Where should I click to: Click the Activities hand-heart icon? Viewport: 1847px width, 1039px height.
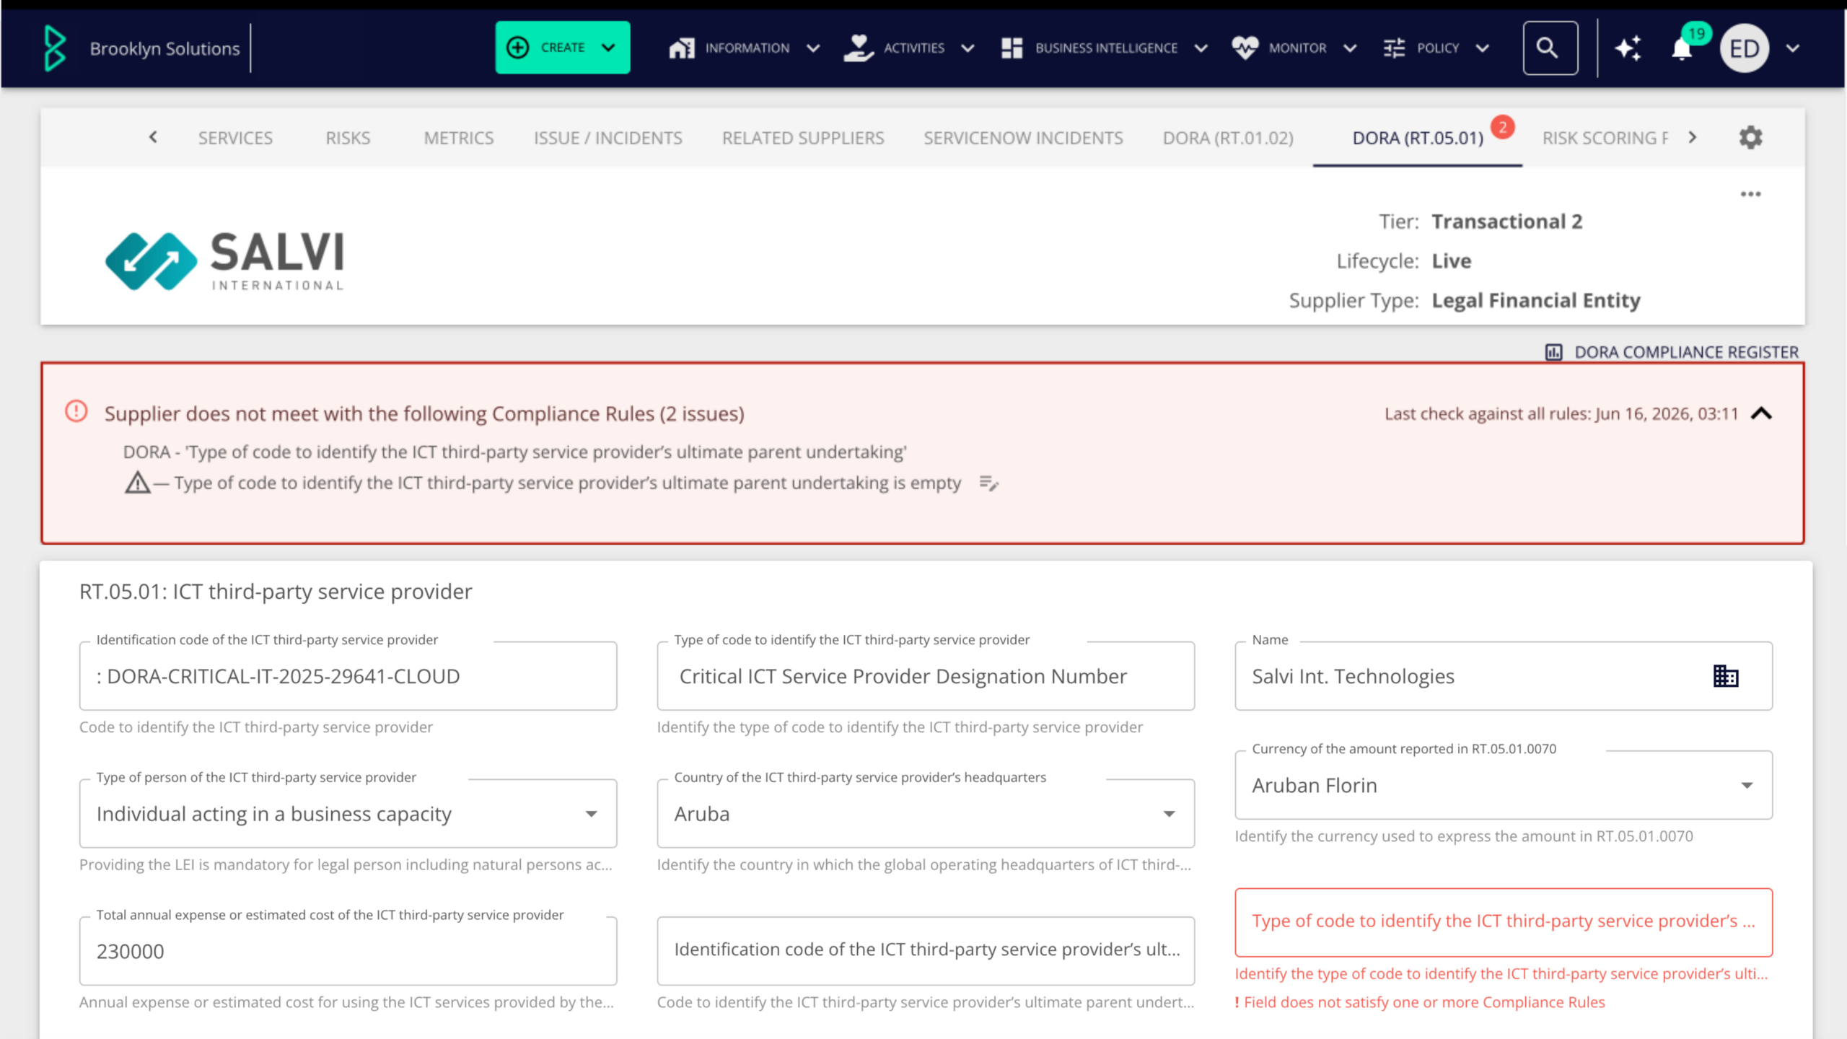tap(859, 48)
